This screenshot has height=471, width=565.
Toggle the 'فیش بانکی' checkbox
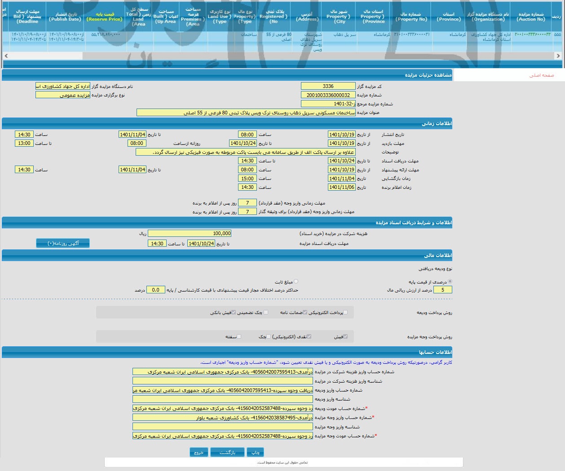[234, 312]
